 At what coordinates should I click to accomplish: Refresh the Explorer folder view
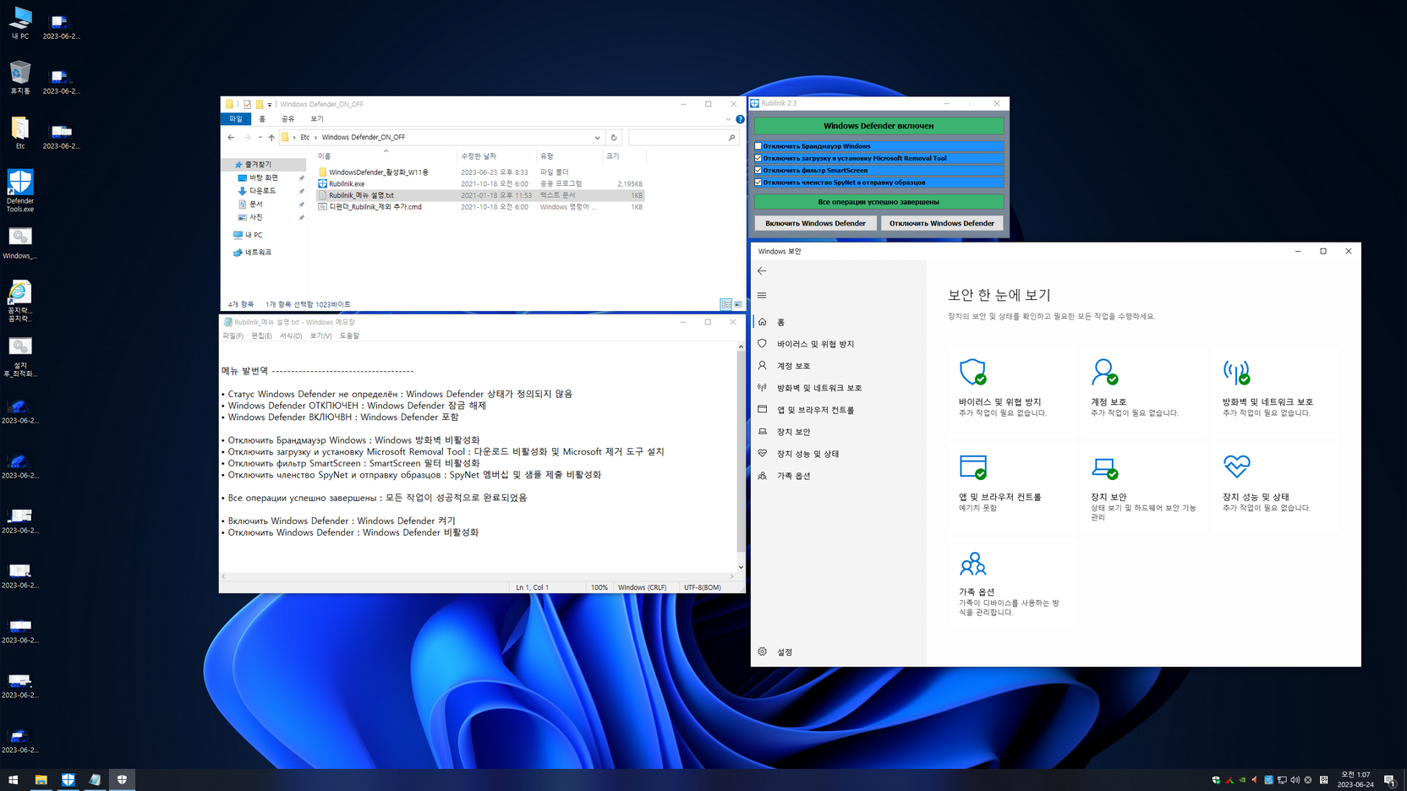pos(614,137)
